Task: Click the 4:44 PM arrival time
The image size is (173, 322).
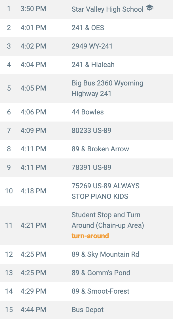Action: [33, 310]
